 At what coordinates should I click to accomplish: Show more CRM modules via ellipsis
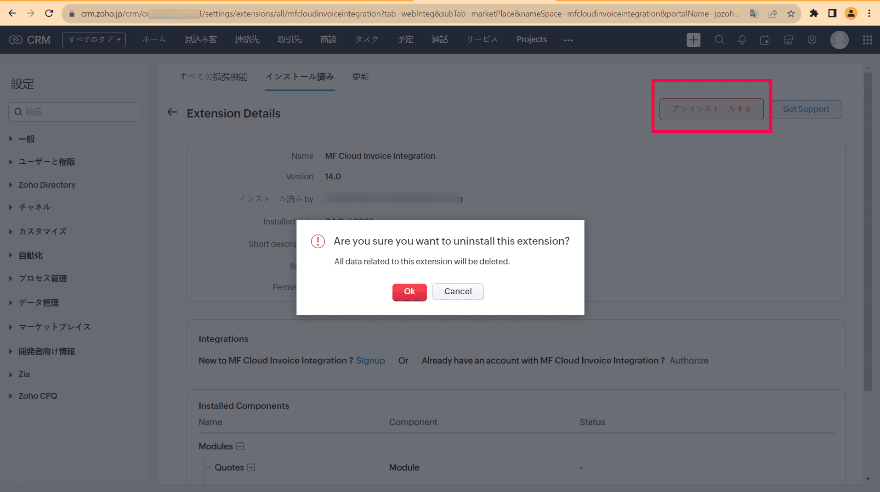tap(568, 40)
